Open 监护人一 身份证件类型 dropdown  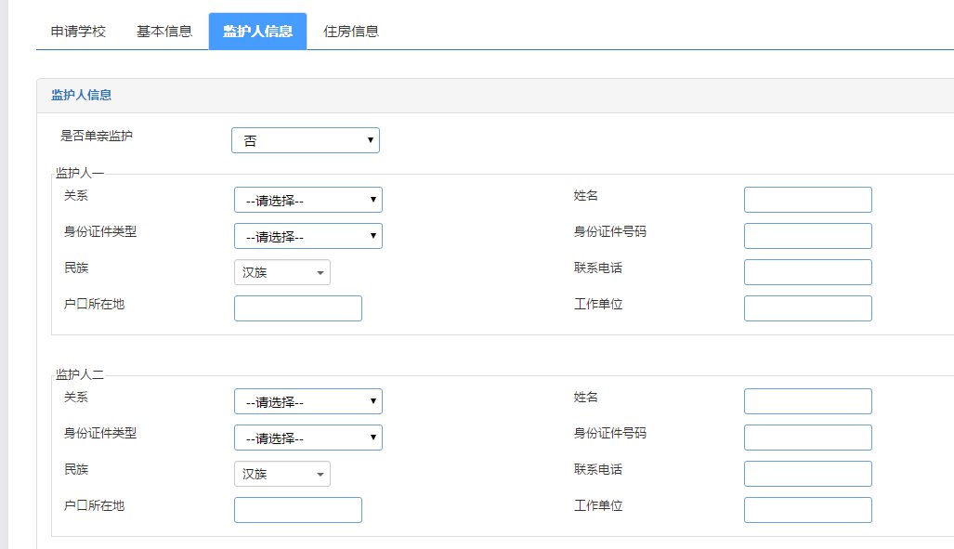pos(307,236)
